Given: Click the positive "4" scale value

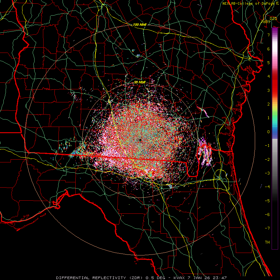Looking at the screenshot, I should [x=268, y=77].
